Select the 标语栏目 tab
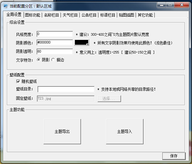 [x=108, y=15]
